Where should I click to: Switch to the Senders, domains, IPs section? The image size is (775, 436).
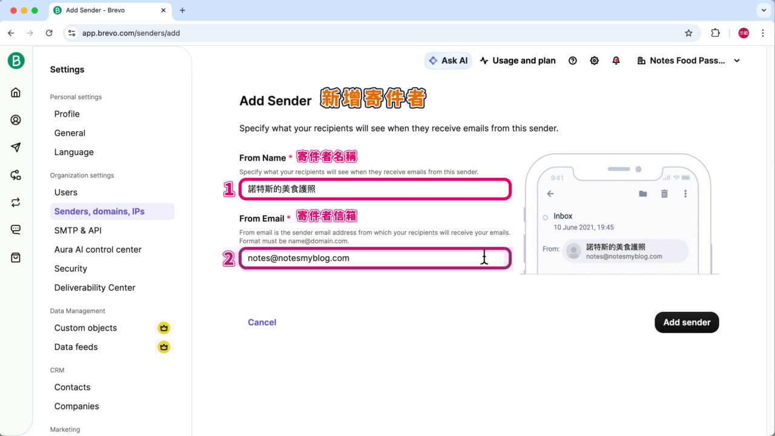tap(99, 211)
